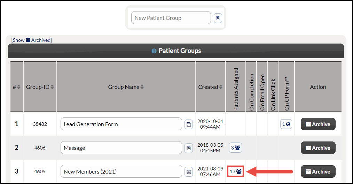The image size is (353, 184).
Task: Open CP Form globe icon for Lead Generation
Action: (x=286, y=124)
